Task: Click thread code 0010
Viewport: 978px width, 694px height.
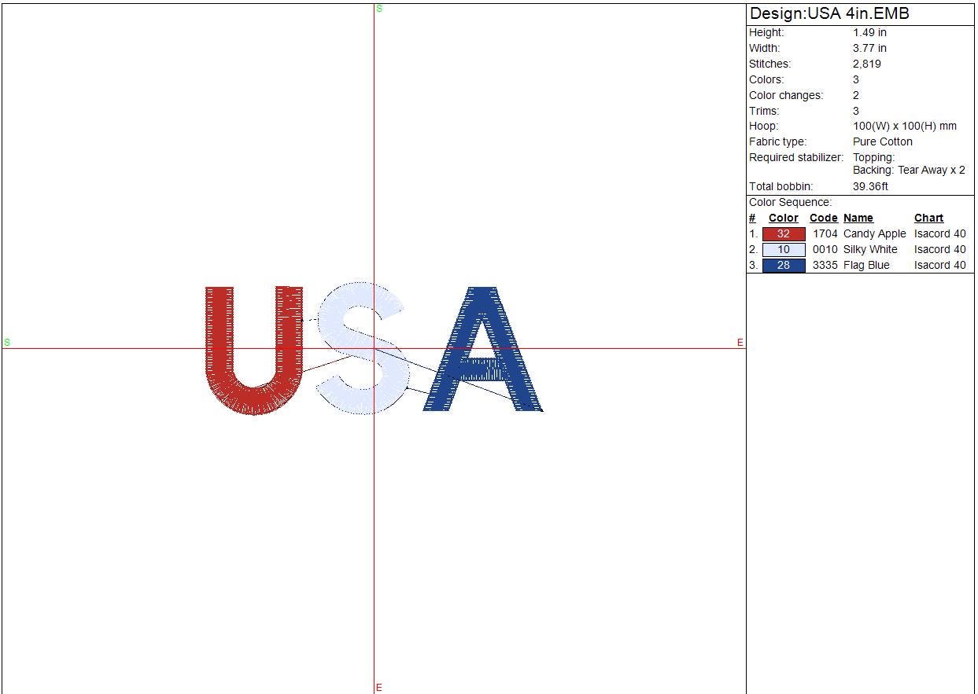Action: (825, 250)
